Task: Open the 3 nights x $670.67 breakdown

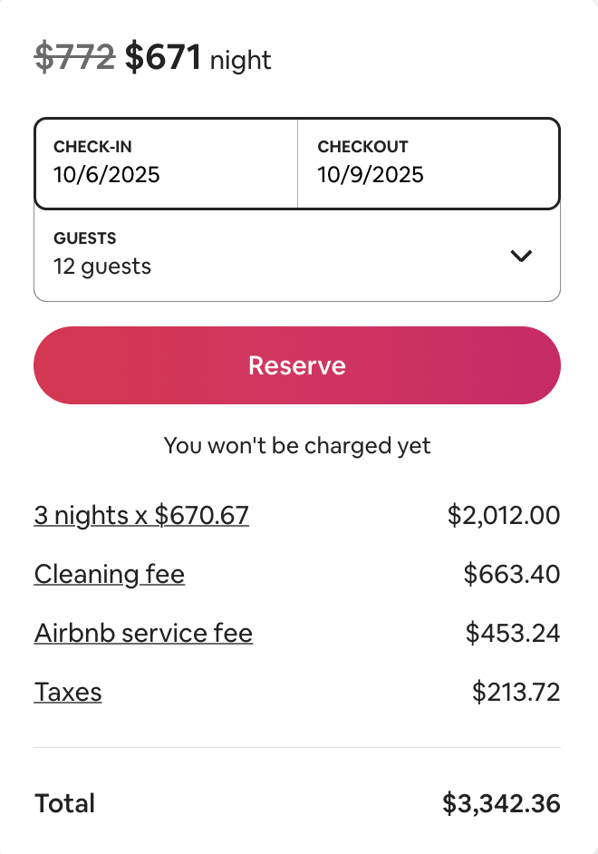Action: tap(141, 516)
